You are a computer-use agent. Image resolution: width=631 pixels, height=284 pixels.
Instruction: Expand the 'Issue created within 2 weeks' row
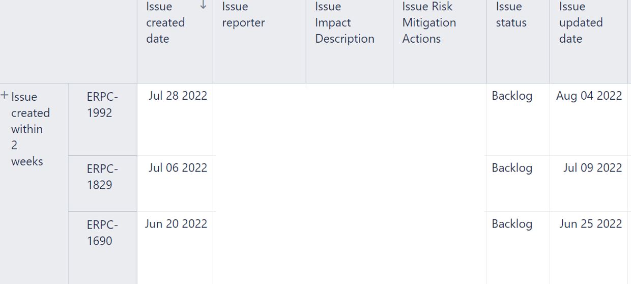[5, 95]
